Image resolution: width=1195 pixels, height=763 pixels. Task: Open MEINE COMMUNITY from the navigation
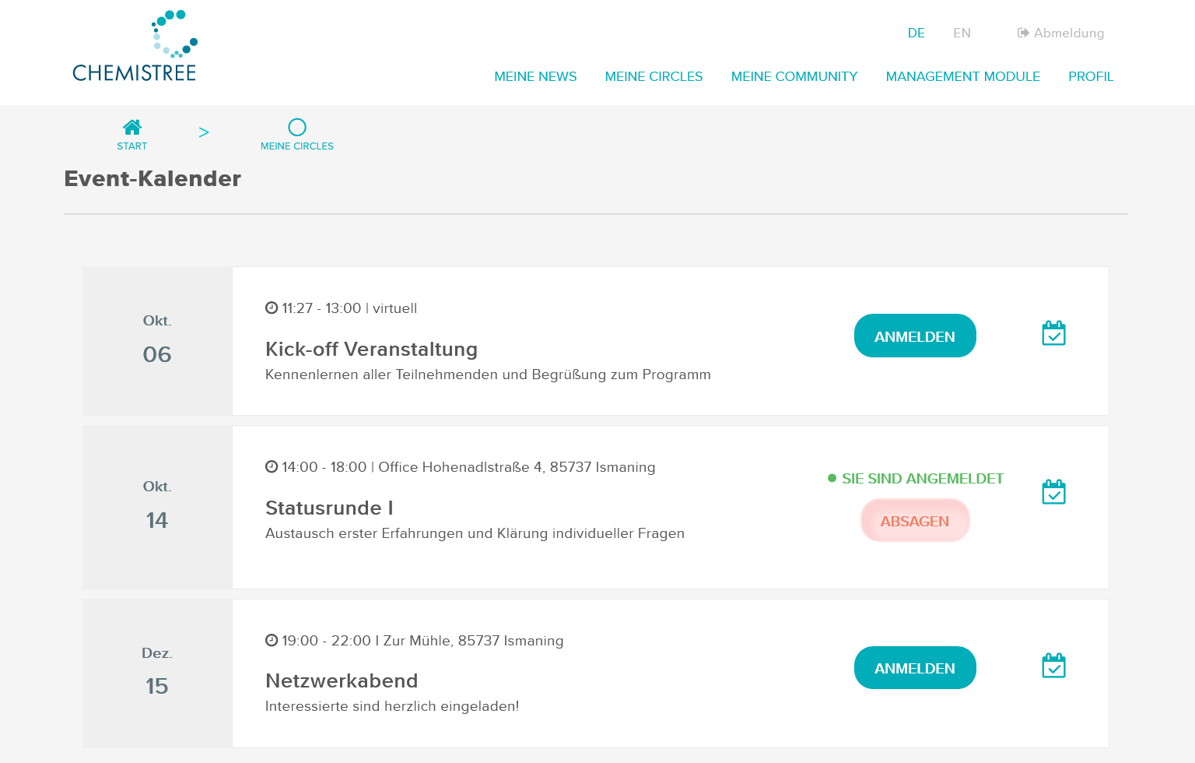pos(794,76)
